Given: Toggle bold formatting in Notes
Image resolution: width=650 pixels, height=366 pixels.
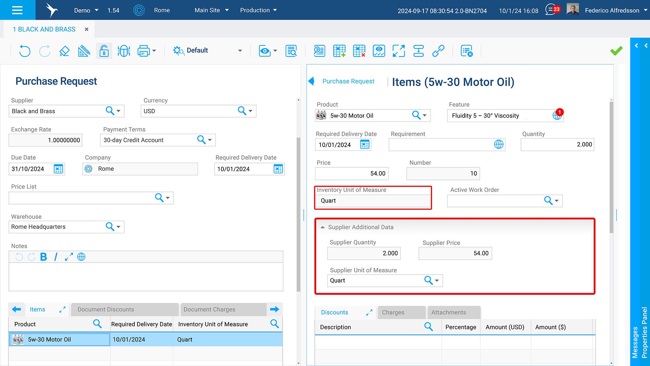Looking at the screenshot, I should (43, 257).
